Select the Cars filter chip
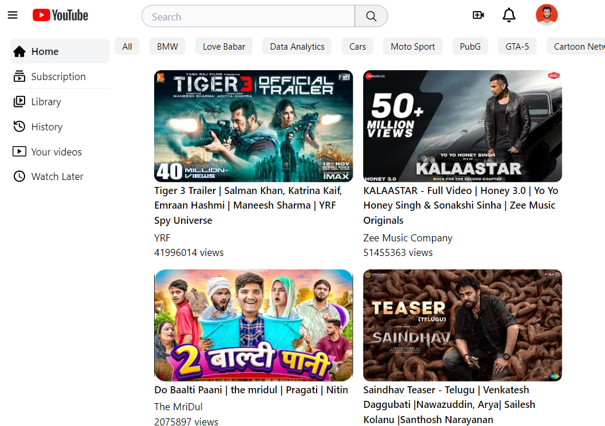605x426 pixels. [x=357, y=47]
